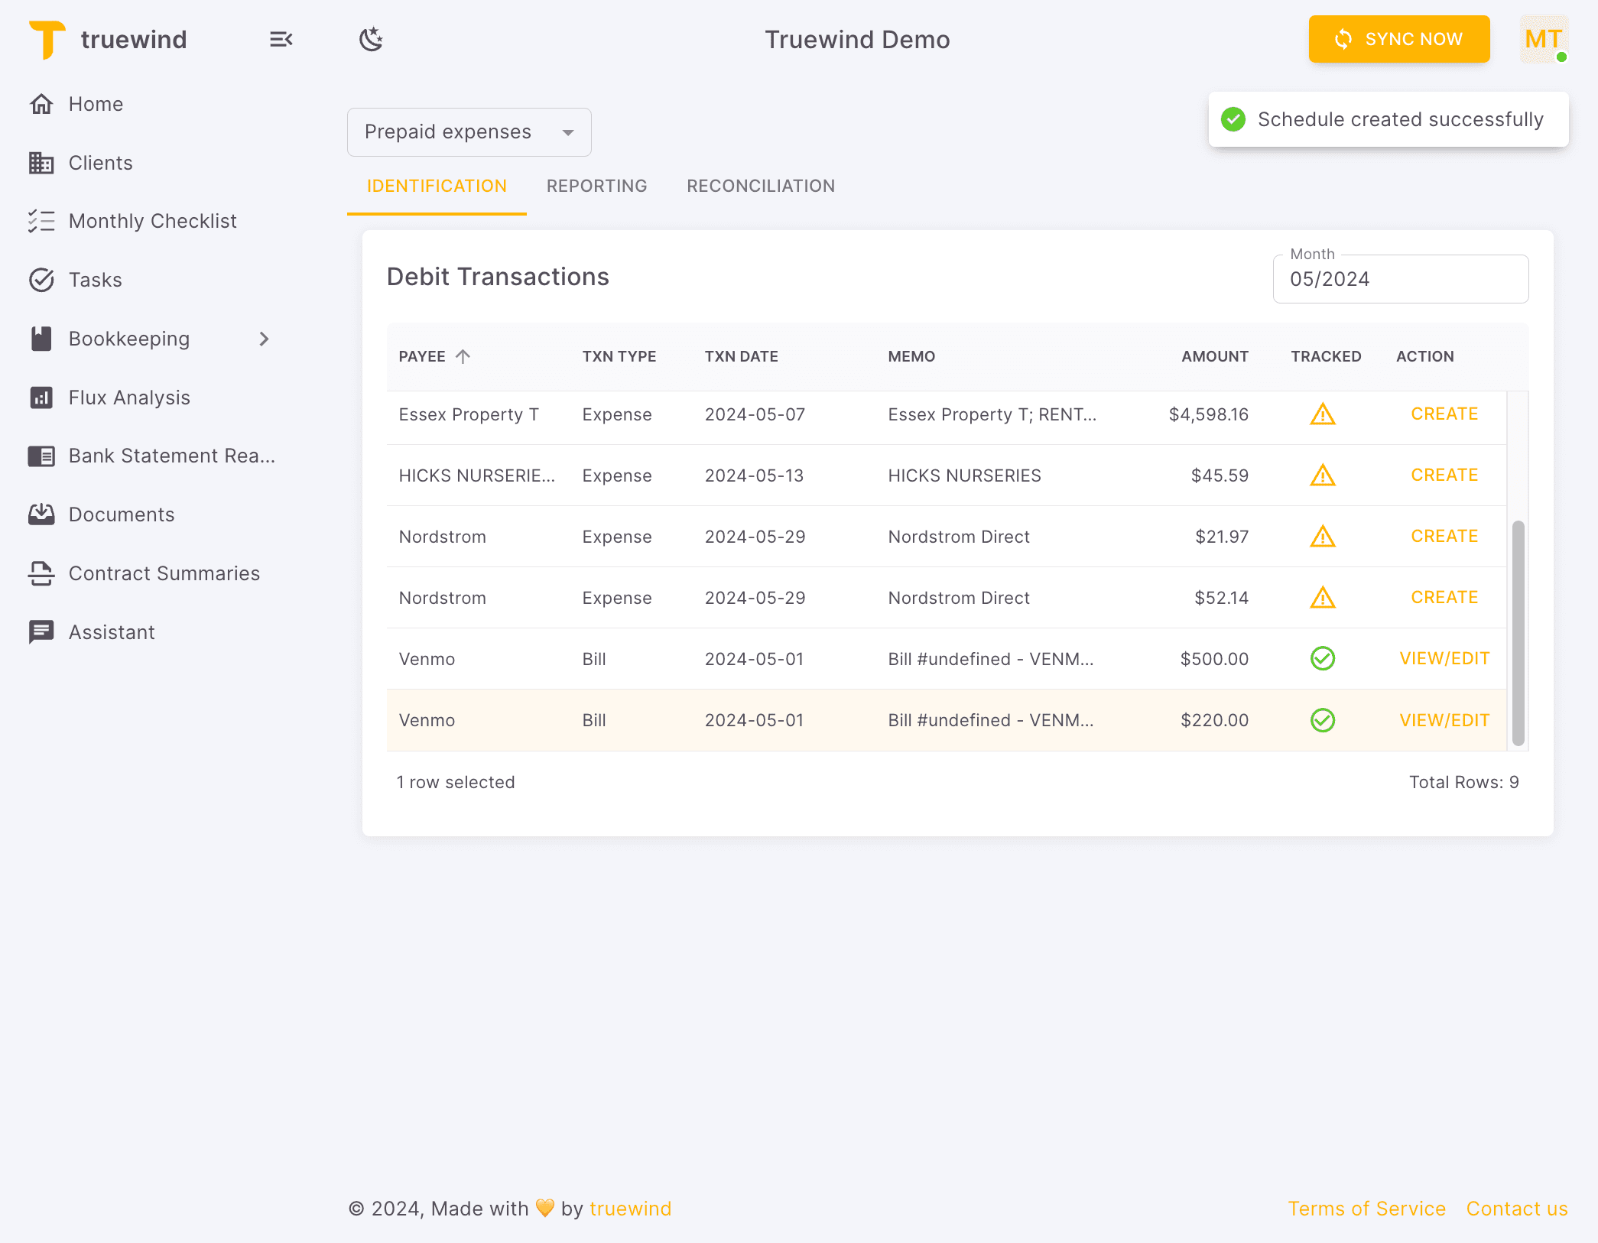Open the Flux Analysis panel
The width and height of the screenshot is (1598, 1243).
(128, 397)
